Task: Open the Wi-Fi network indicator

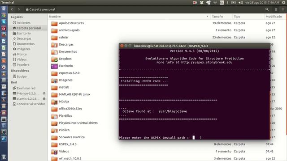Action: click(215, 2)
